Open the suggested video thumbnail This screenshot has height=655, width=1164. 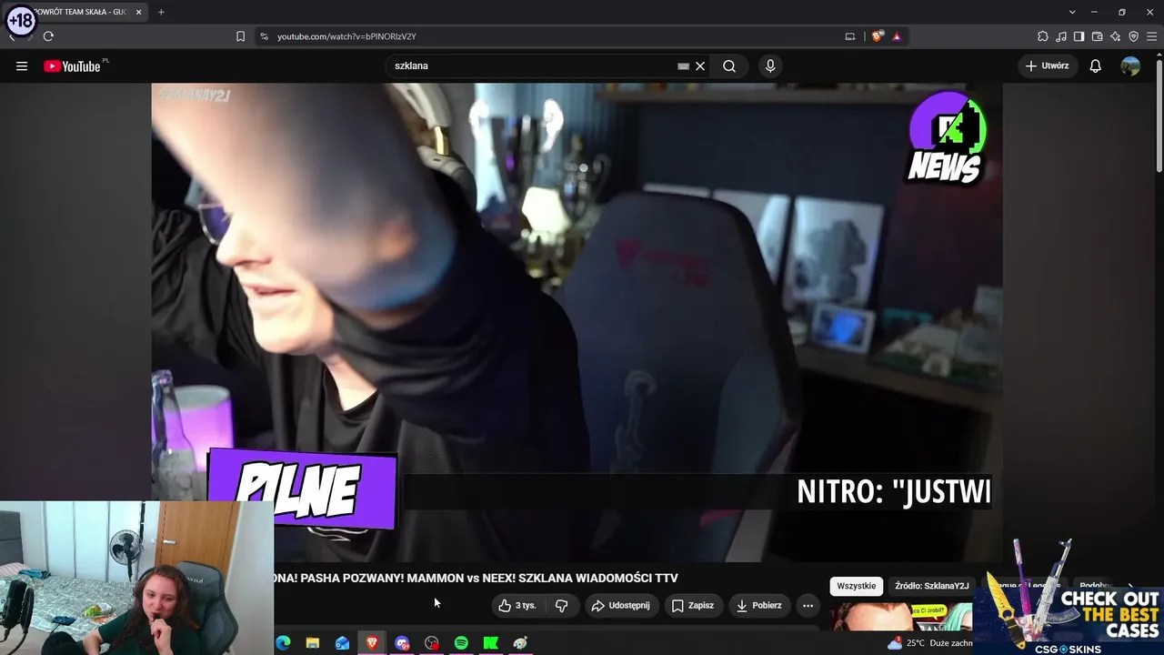900,616
